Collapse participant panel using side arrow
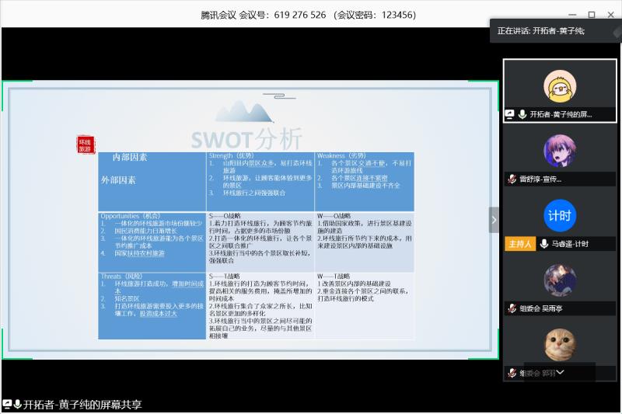 point(494,220)
